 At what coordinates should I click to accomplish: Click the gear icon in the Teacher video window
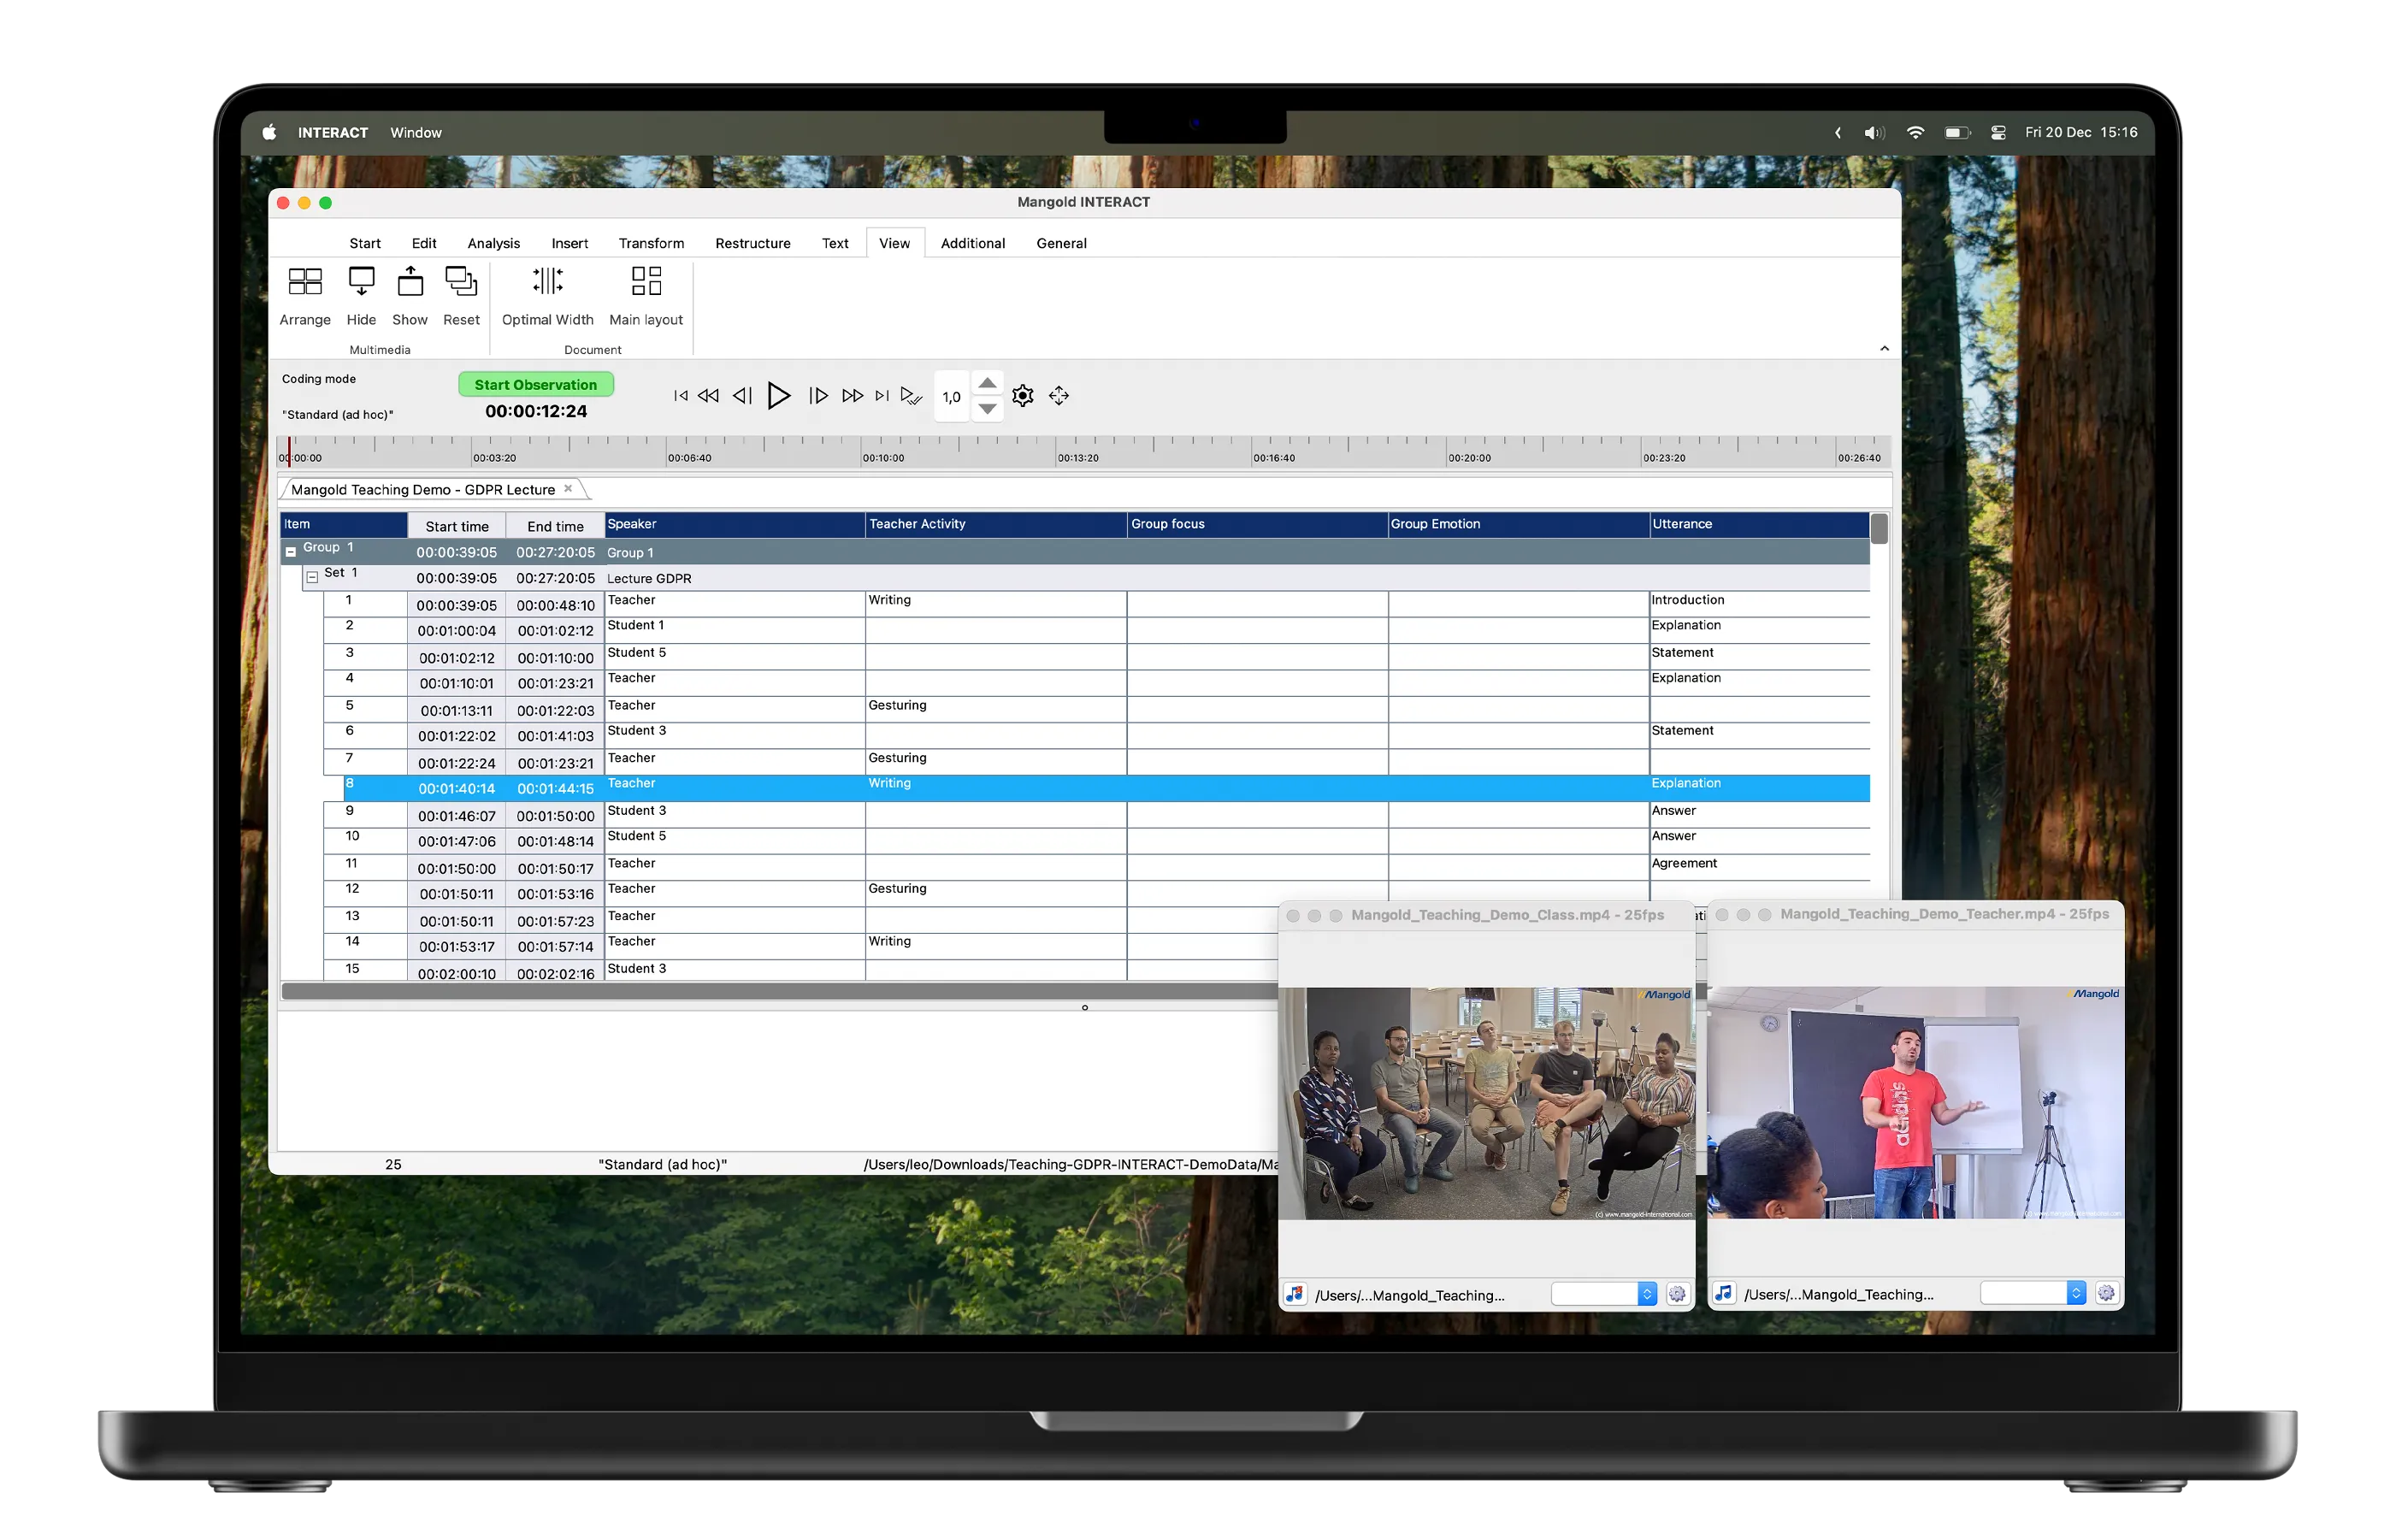click(2106, 1293)
